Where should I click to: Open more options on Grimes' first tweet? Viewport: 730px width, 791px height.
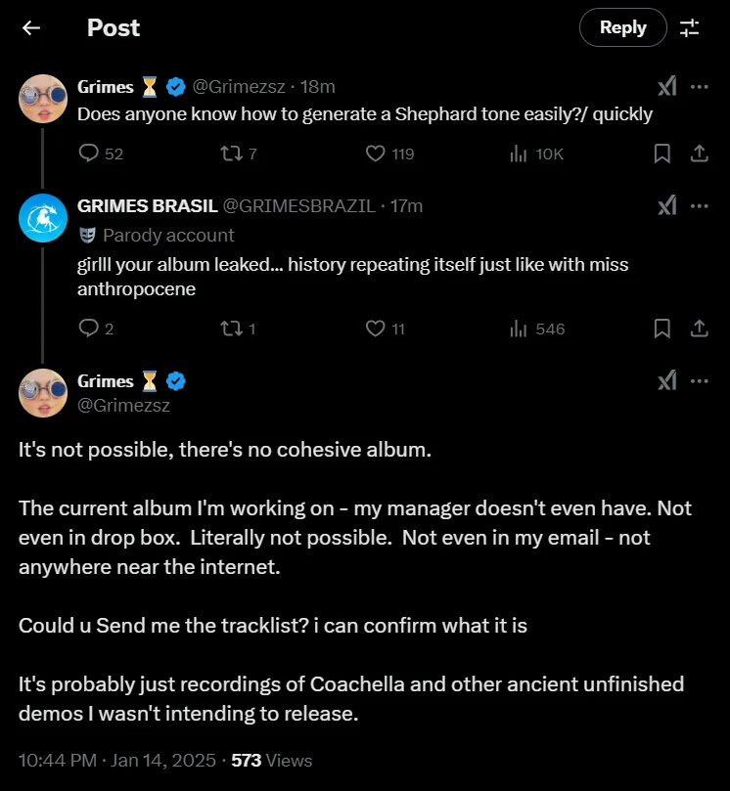pyautogui.click(x=700, y=86)
